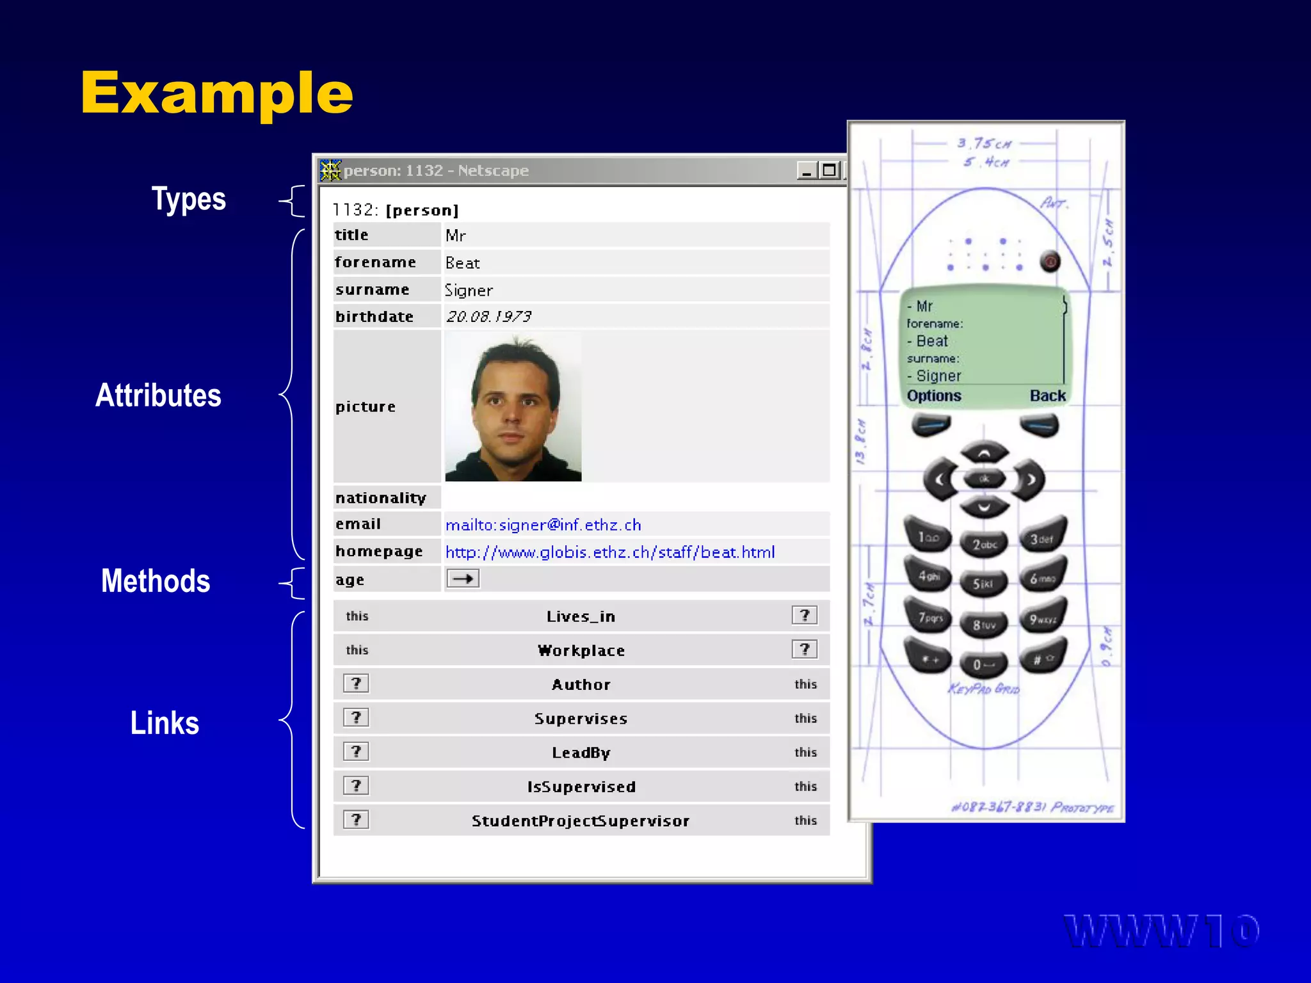Tap the 0 key on phone keypad
1311x983 pixels.
coord(985,664)
